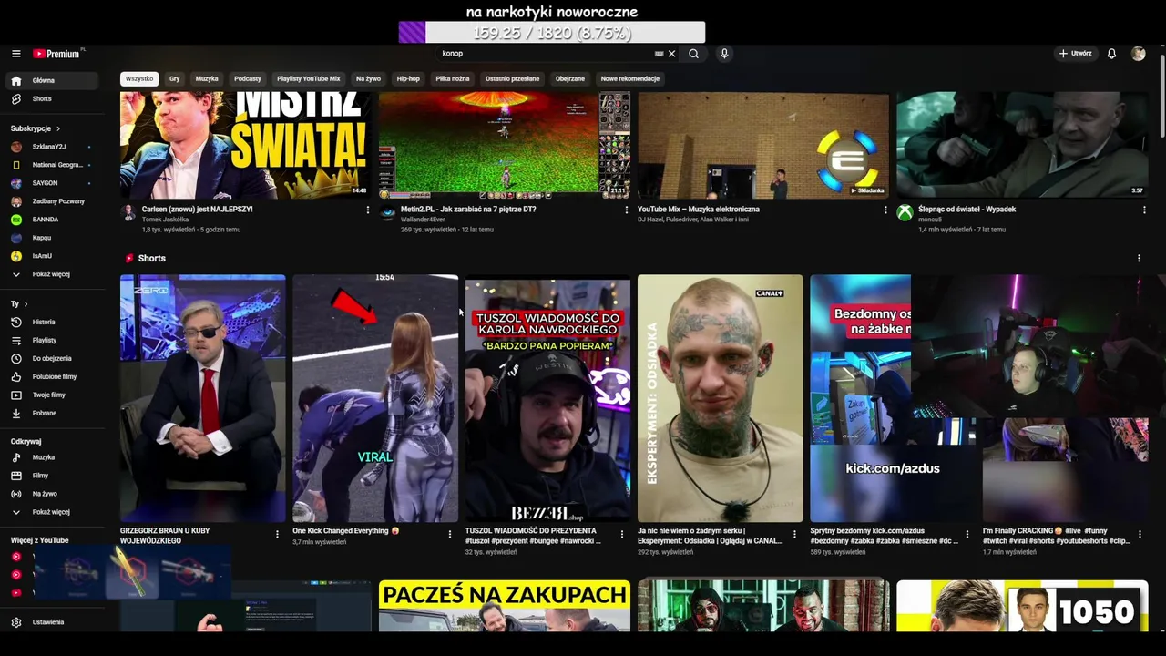Go to YouTube Premium logo home

coord(58,54)
